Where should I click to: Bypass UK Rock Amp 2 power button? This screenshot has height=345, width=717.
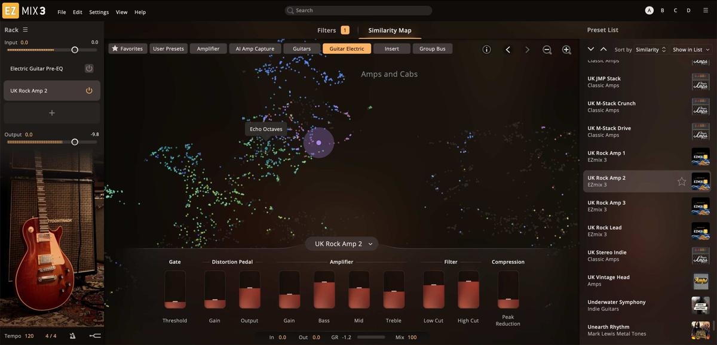89,91
